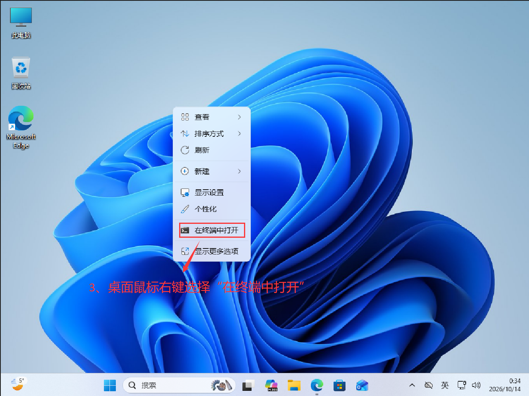The height and width of the screenshot is (396, 529).
Task: Select the Microsoft Edge desktop shortcut
Action: coord(21,127)
